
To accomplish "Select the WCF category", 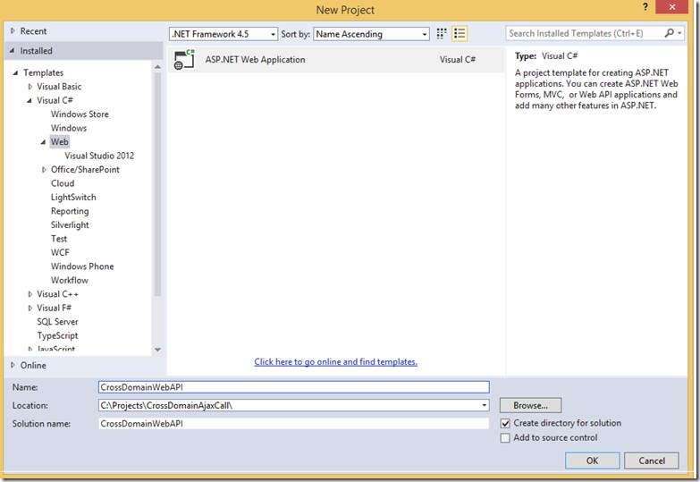I will (x=60, y=252).
